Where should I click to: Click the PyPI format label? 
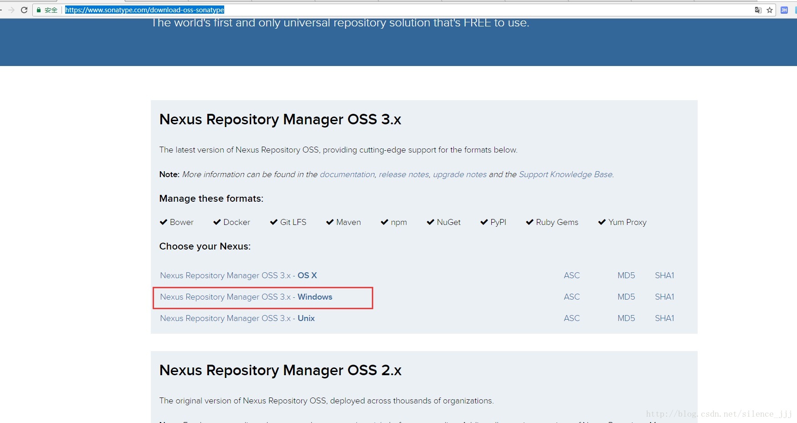tap(499, 222)
